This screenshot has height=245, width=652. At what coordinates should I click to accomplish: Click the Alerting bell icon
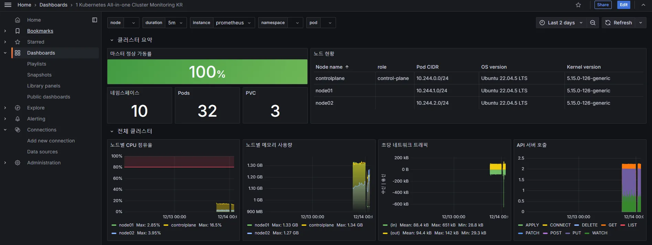pos(18,119)
